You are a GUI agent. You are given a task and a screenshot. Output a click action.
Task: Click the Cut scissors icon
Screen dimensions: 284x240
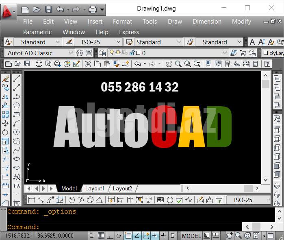point(88,64)
